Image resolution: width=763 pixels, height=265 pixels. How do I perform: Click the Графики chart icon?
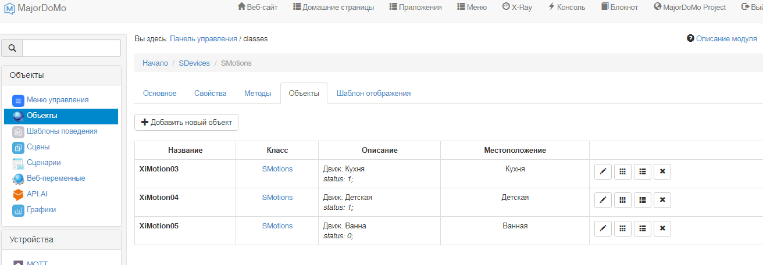(18, 210)
